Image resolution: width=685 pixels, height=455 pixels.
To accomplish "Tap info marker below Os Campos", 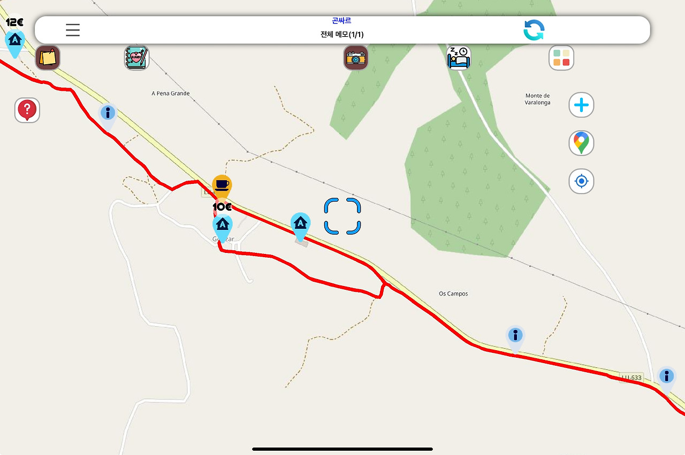I will 515,338.
